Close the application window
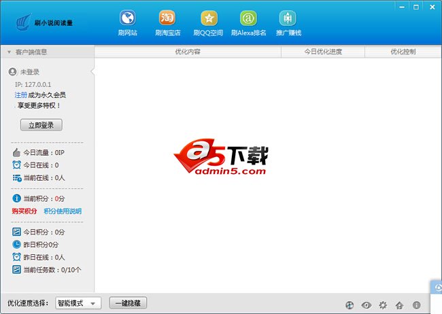This screenshot has width=442, height=314. tap(432, 7)
